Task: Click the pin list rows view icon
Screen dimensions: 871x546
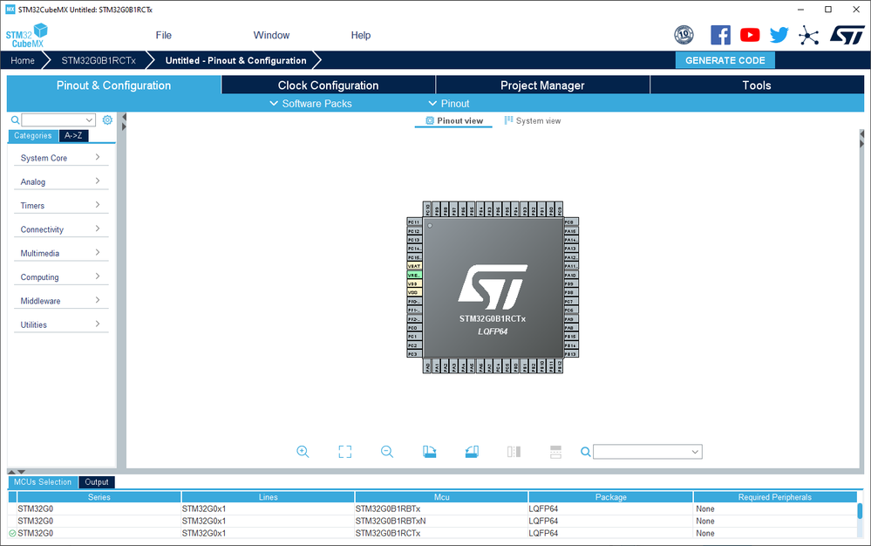Action: click(555, 452)
